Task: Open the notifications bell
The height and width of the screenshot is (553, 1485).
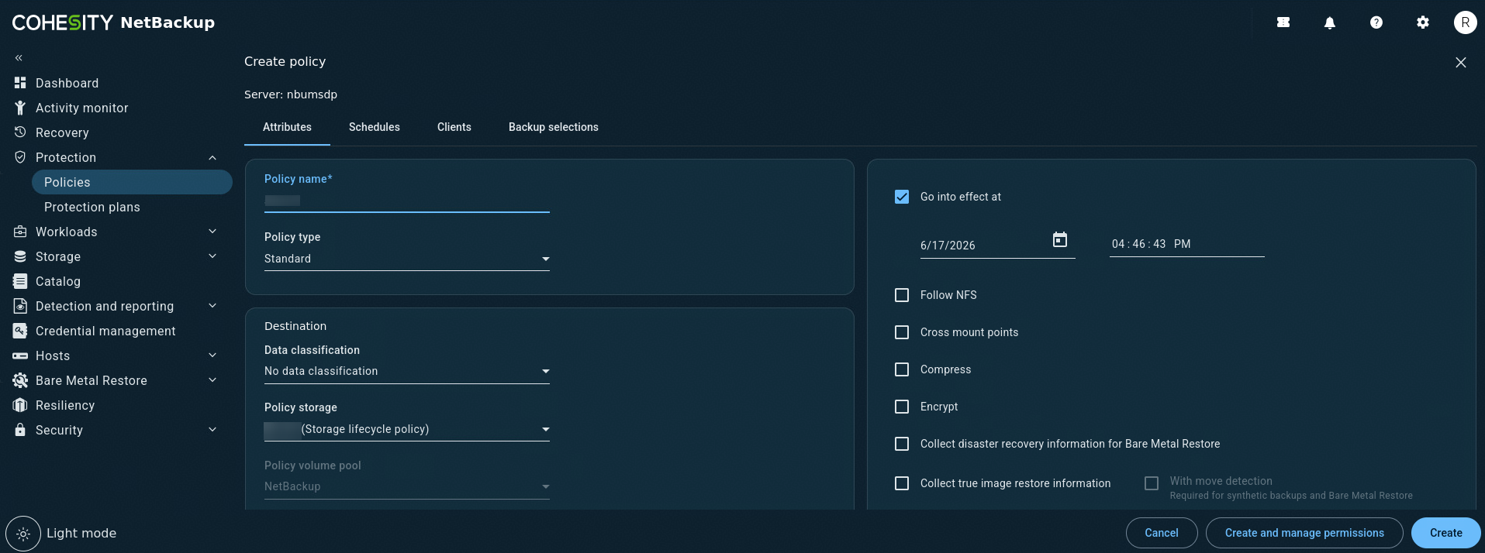Action: (x=1330, y=22)
